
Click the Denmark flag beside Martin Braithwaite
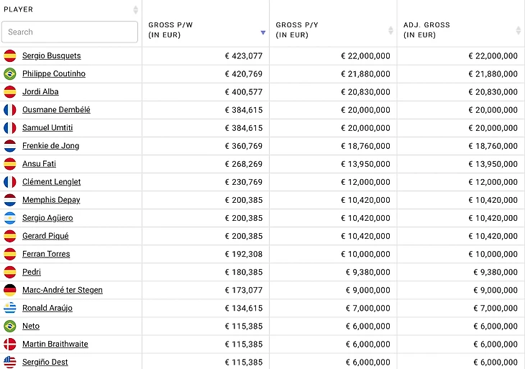(10, 344)
